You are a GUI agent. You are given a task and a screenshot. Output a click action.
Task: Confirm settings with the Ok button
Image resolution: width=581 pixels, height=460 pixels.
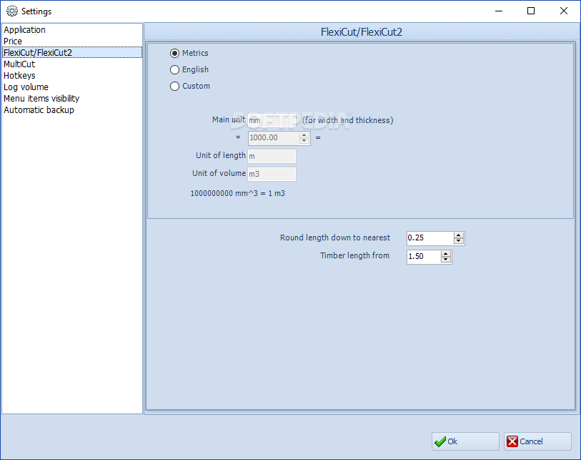(465, 441)
